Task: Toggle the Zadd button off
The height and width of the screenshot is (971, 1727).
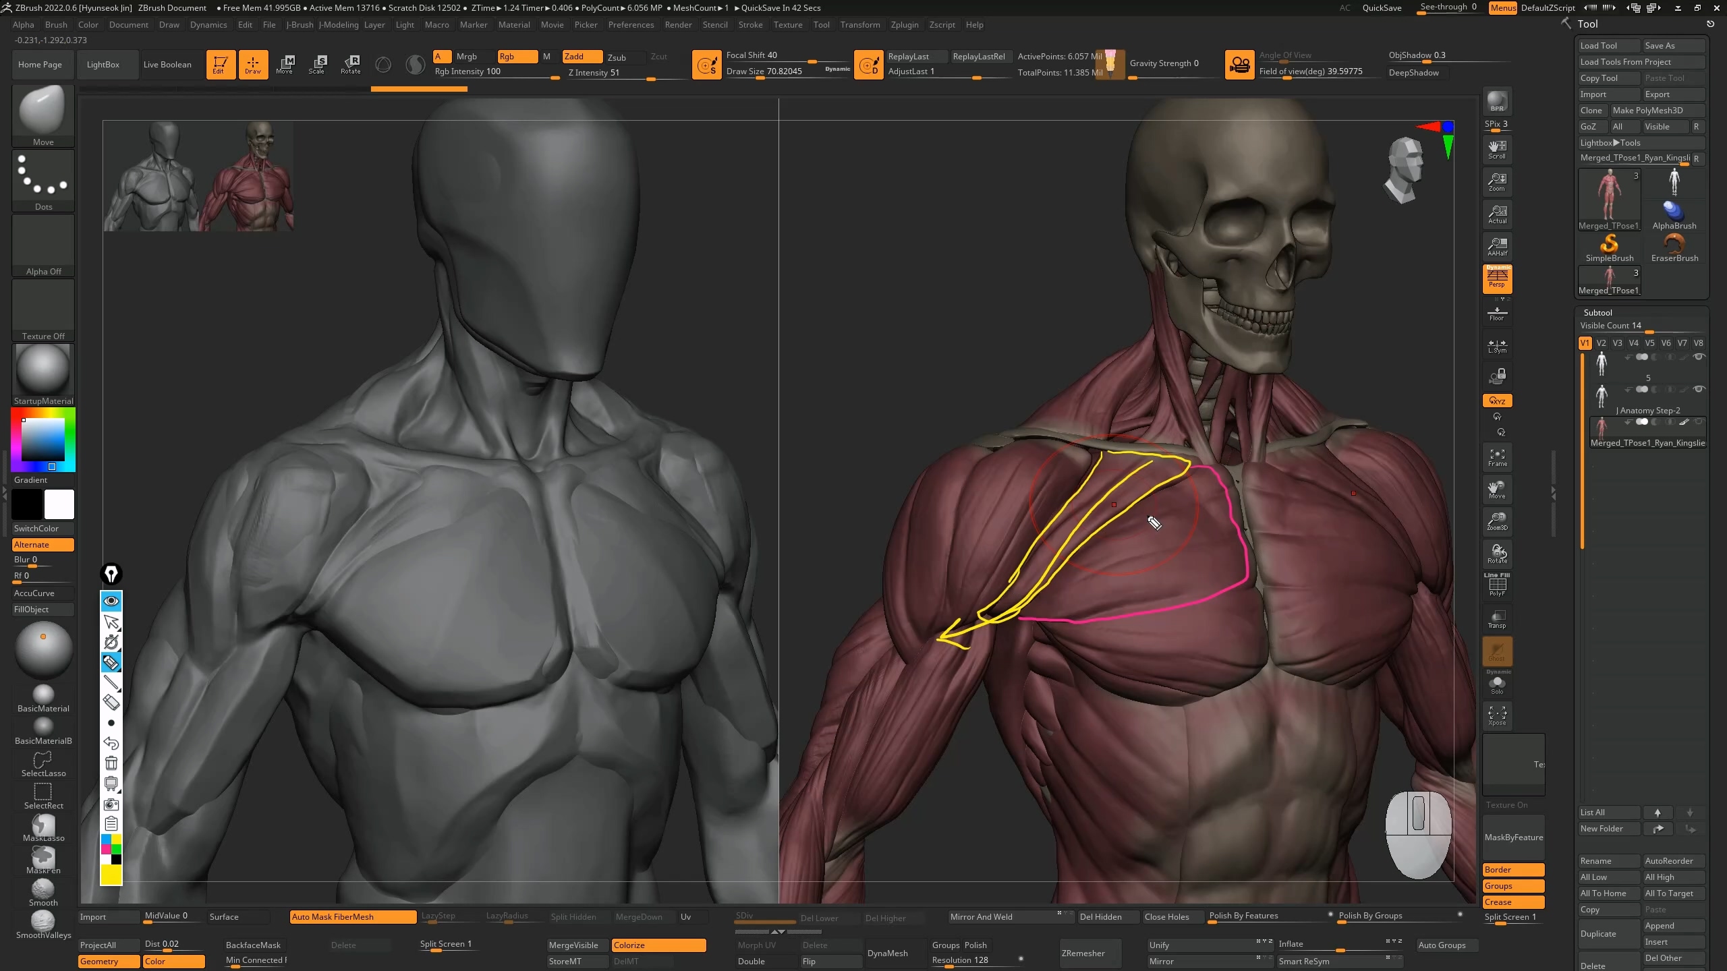Action: click(x=582, y=57)
